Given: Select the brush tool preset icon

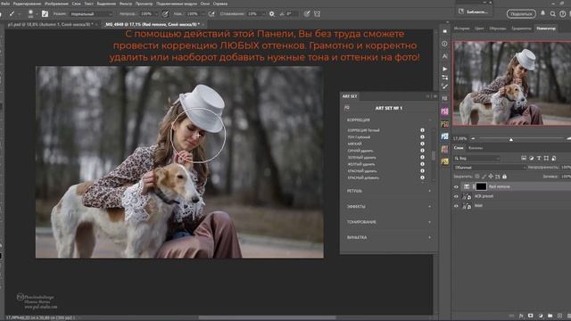Looking at the screenshot, I should (12, 14).
